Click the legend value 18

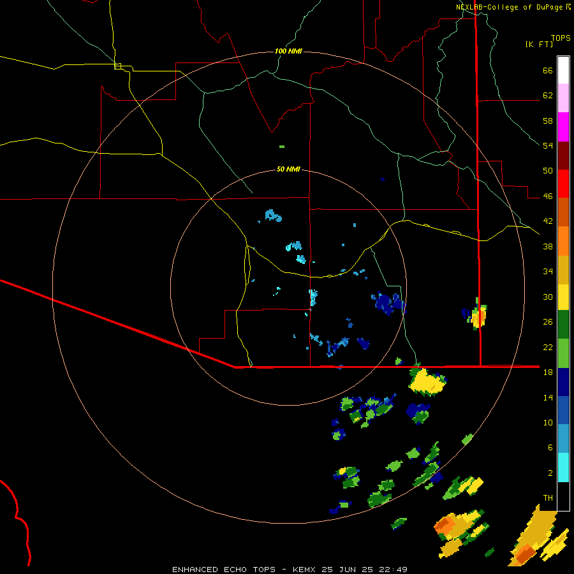pyautogui.click(x=548, y=372)
